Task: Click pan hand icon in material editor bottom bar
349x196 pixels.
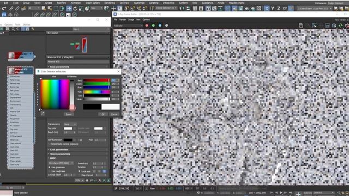Action: tap(87, 180)
